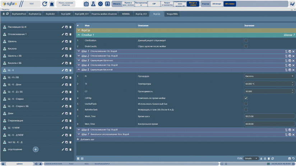This screenshot has width=296, height=166.
Task: Open the RcpBoiler tab
Action: pyautogui.click(x=50, y=14)
